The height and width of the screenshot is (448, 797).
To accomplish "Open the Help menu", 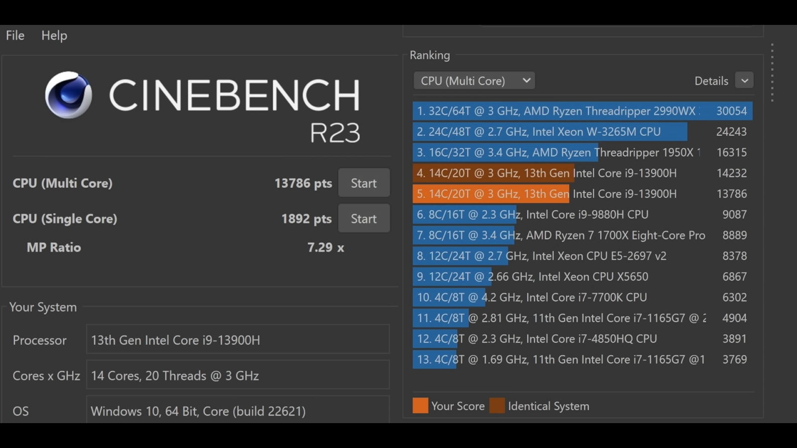I will [54, 35].
